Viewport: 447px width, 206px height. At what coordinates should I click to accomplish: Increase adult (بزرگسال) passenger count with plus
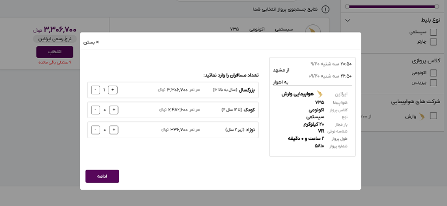113,90
